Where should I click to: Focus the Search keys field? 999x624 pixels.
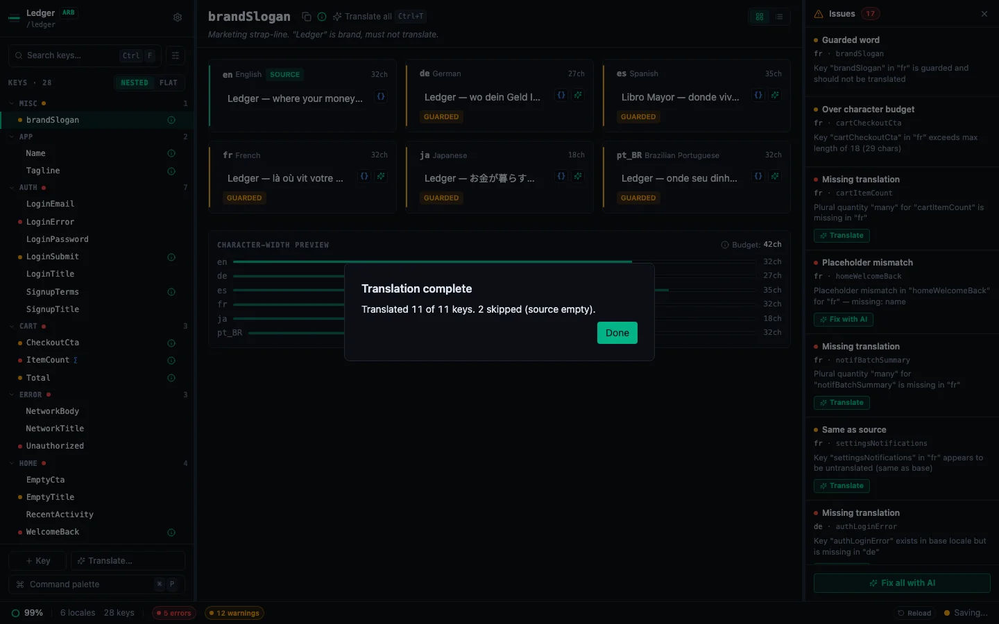pos(85,55)
